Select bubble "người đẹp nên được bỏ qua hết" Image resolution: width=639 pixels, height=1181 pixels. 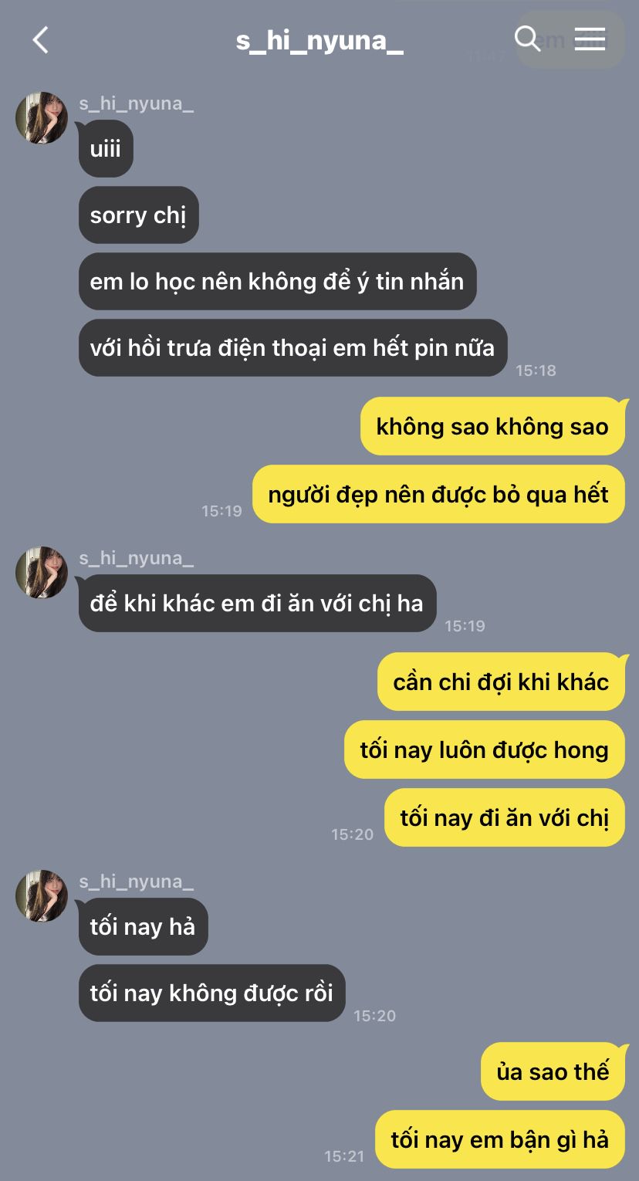[438, 494]
